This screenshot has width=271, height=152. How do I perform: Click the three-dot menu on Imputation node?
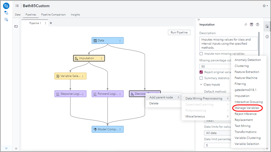[101, 58]
